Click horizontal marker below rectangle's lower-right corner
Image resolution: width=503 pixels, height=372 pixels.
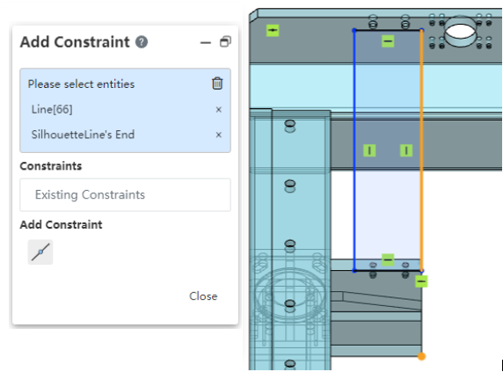point(421,281)
